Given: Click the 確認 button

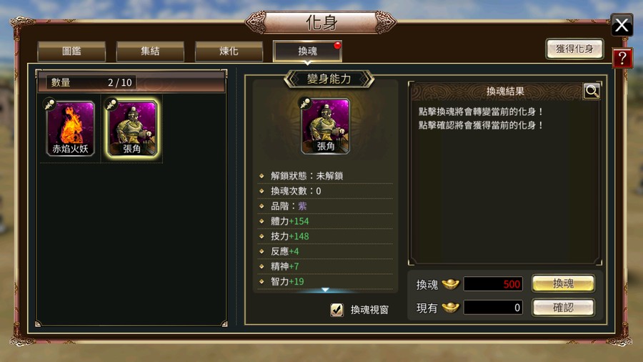Looking at the screenshot, I should coord(564,308).
